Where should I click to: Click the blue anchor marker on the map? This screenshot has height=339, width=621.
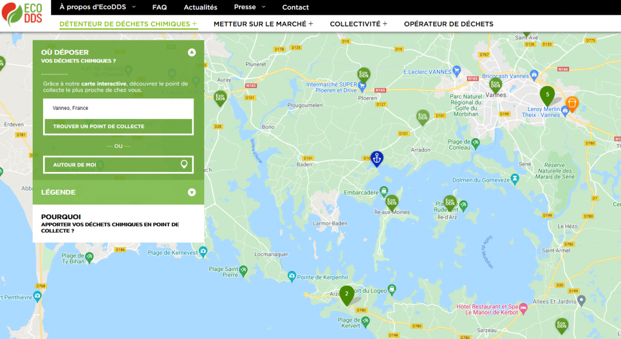[376, 159]
